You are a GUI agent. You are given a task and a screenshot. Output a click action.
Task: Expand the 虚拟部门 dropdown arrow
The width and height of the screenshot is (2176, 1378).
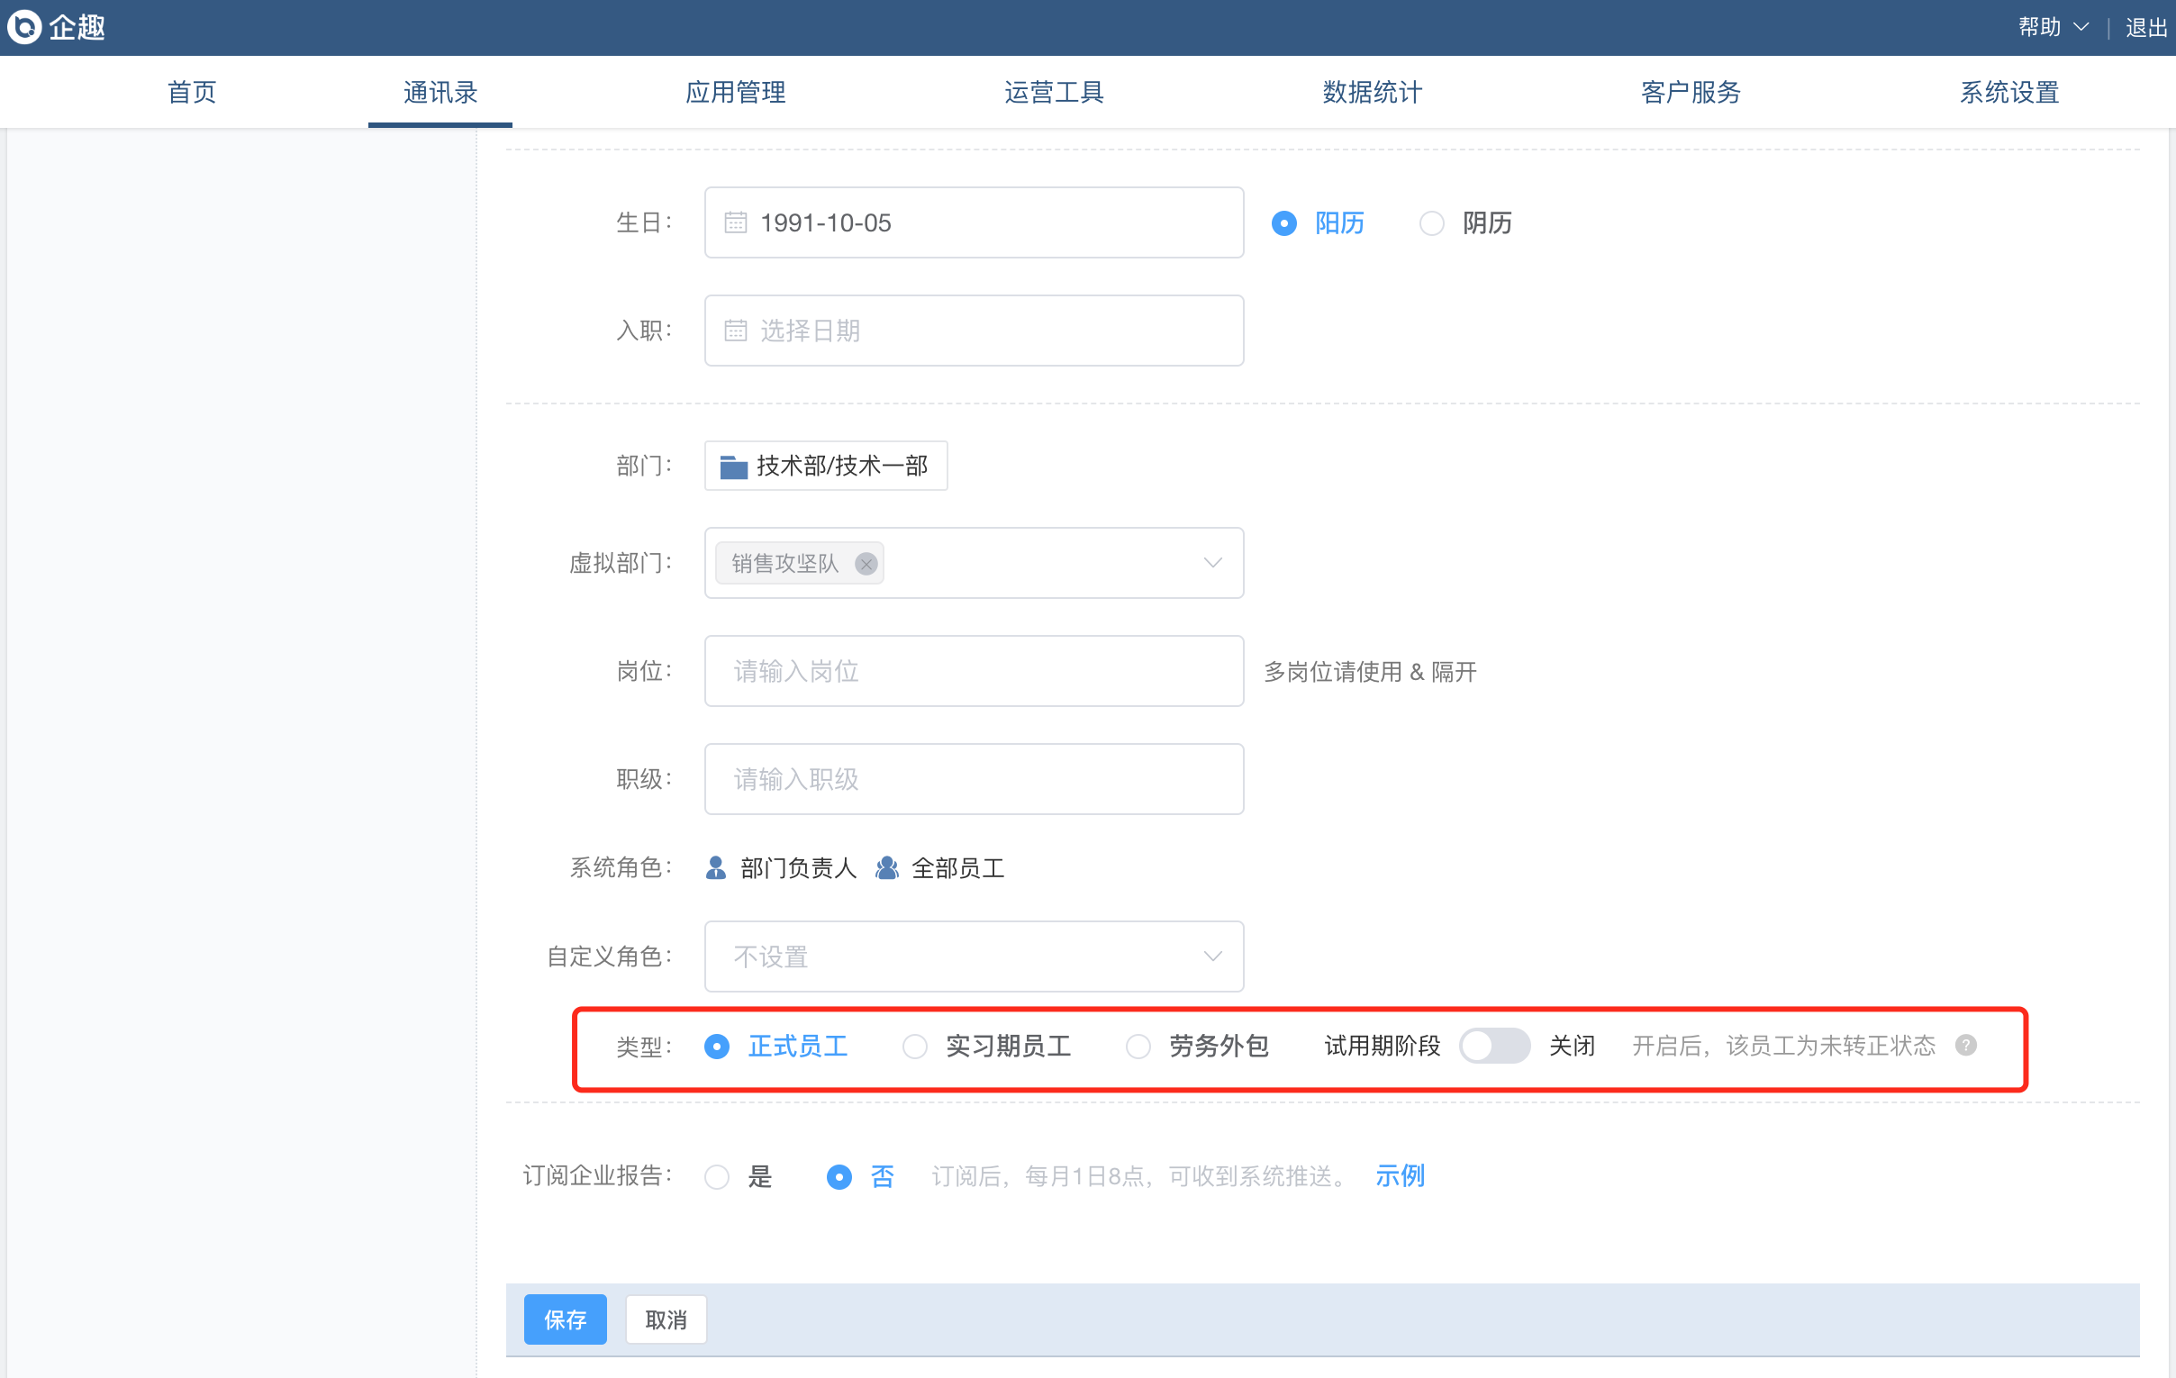(1212, 563)
